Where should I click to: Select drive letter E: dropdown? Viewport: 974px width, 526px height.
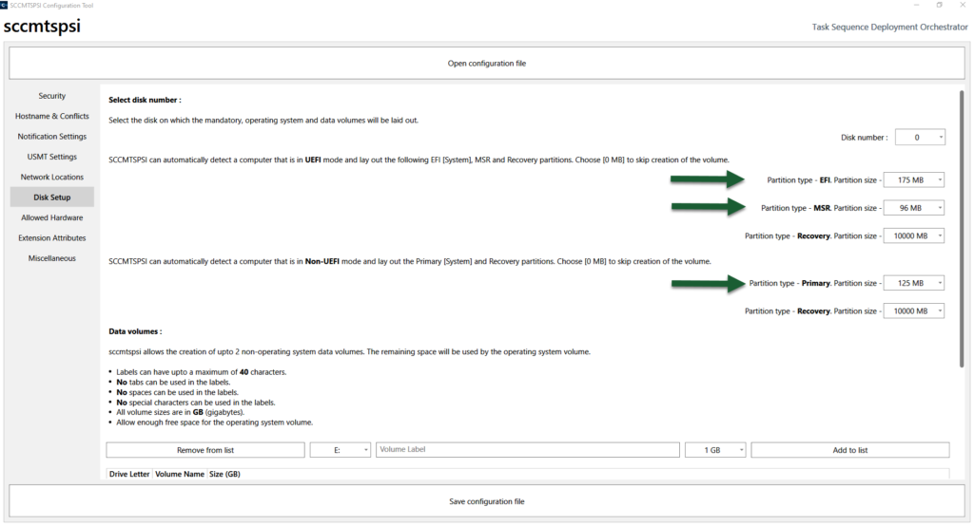[340, 450]
